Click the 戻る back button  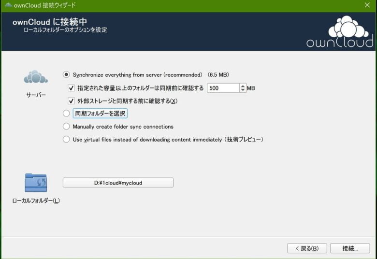tap(307, 248)
